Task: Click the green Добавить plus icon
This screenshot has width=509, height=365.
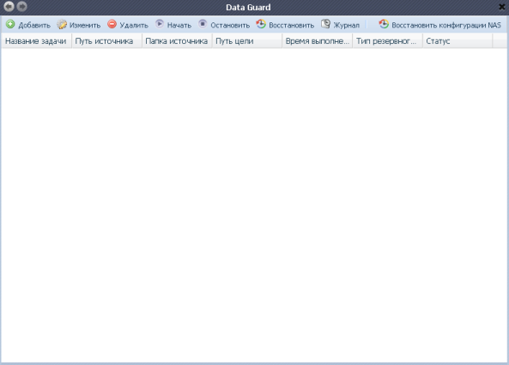Action: coord(10,24)
